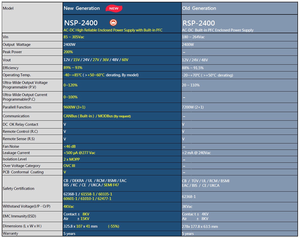Select the RSP certification line starting CB / TÜV
The image size is (300, 238).
coord(205,181)
